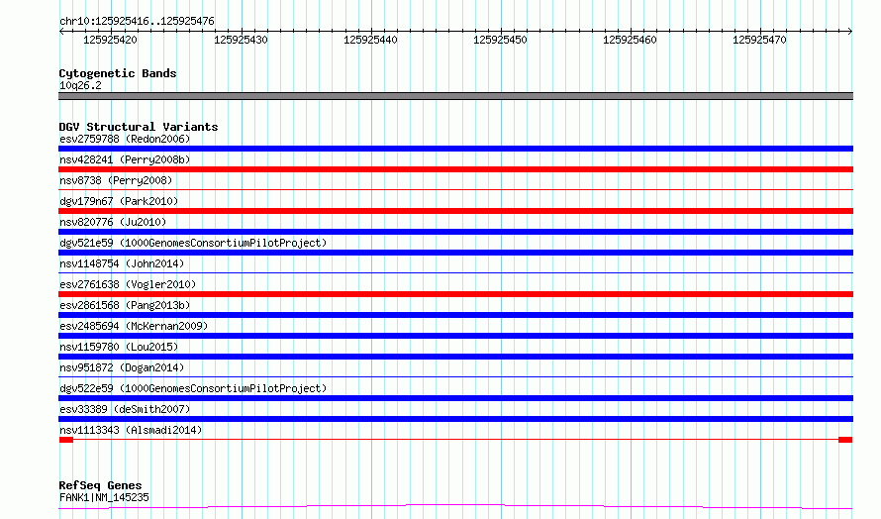Viewport: 881px width, 519px height.
Task: Select variant label nsv1113343 (Alsmadi2014)
Action: pyautogui.click(x=131, y=430)
